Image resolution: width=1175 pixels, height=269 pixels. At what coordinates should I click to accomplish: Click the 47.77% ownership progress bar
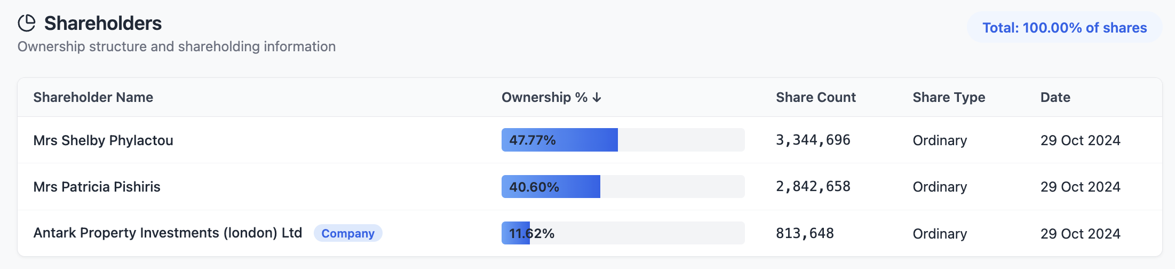623,140
